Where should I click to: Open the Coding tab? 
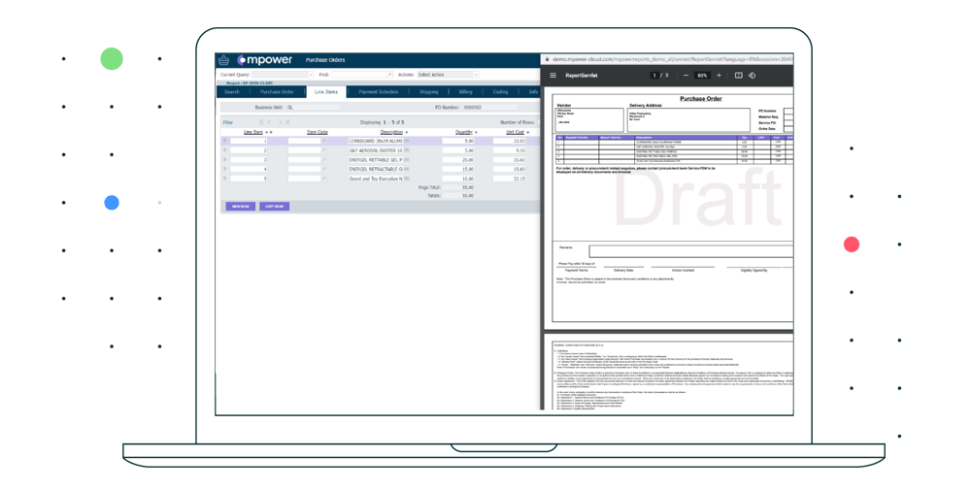500,92
